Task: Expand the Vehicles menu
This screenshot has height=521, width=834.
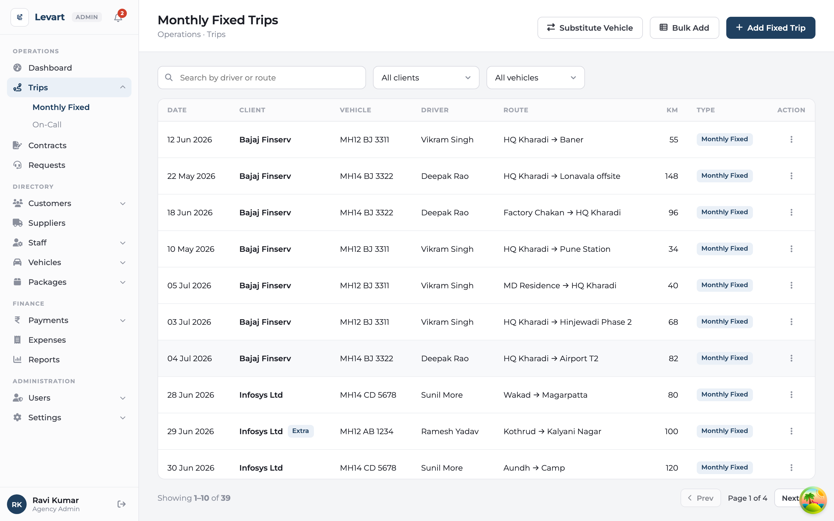Action: coord(69,262)
